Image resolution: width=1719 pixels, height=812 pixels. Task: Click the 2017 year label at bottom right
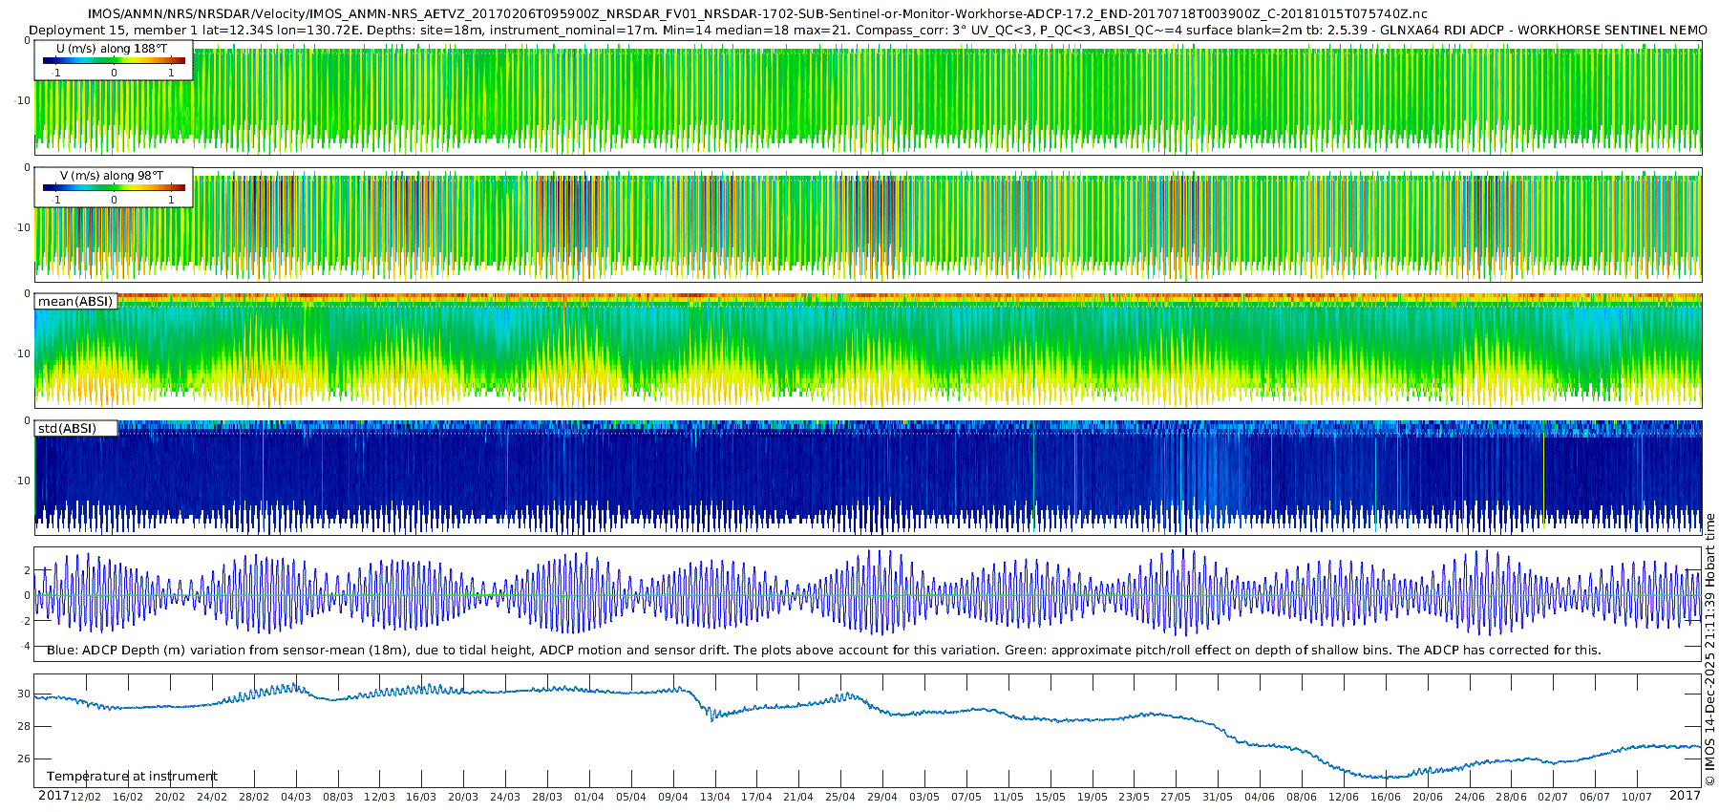1685,796
